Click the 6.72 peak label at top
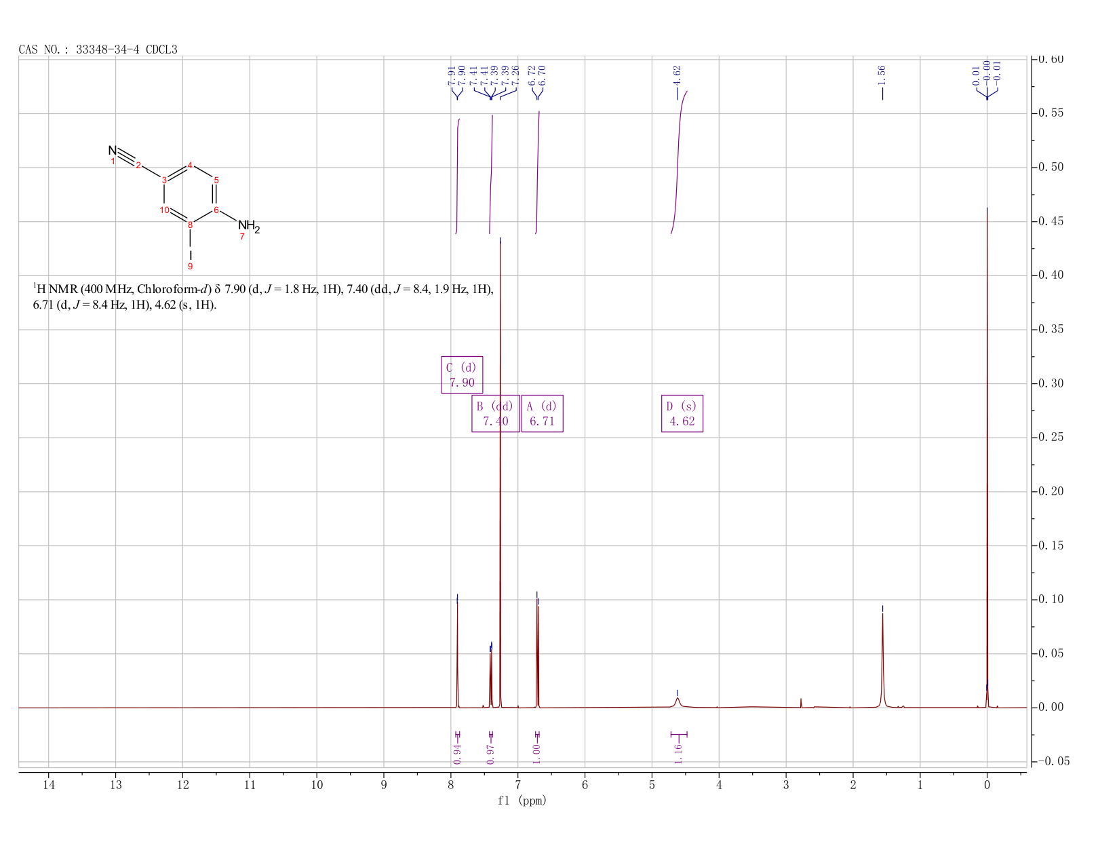Viewport: 1119px width, 865px height. coord(532,75)
